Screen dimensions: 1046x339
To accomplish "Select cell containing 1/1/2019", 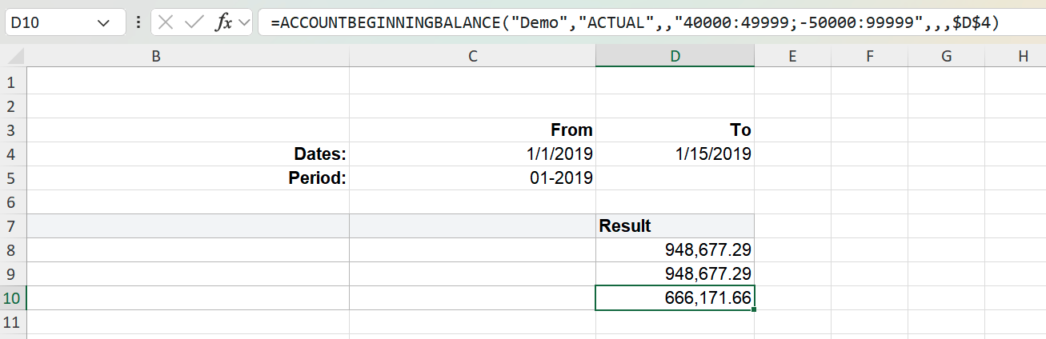I will coord(472,154).
